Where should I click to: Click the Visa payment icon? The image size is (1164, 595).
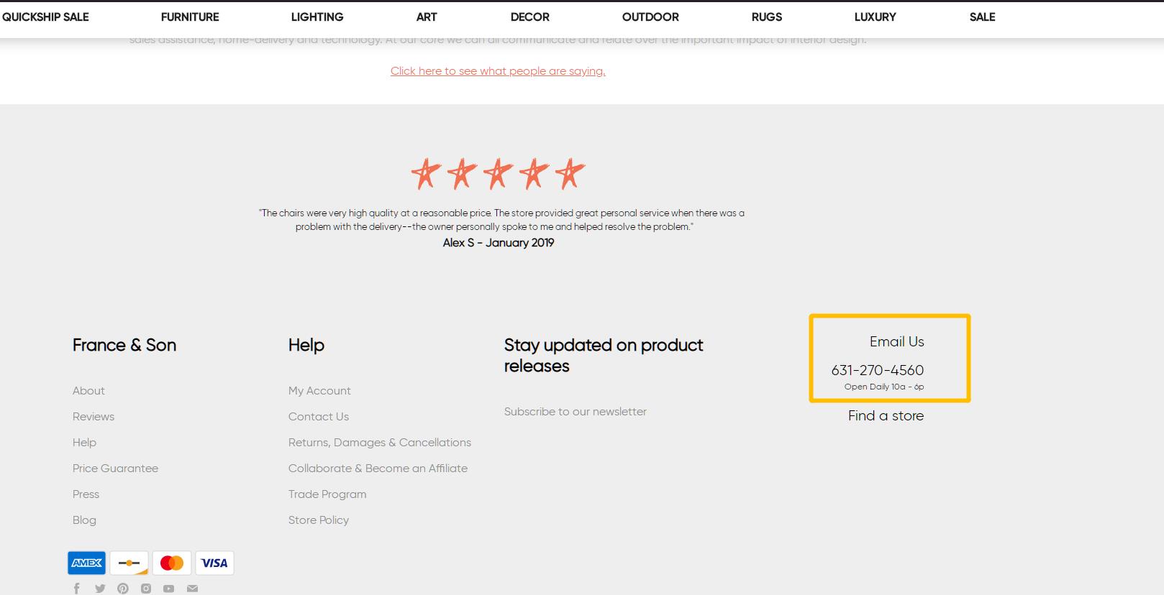coord(214,563)
